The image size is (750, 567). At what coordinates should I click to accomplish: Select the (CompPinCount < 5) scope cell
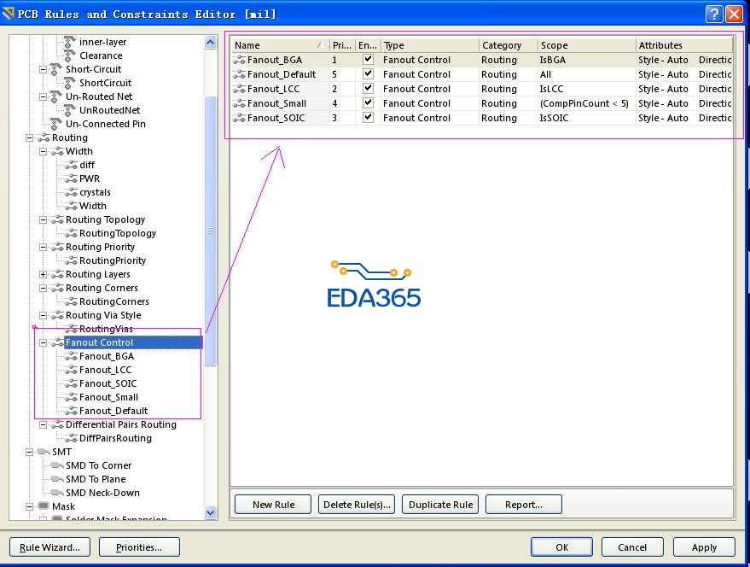tap(587, 103)
